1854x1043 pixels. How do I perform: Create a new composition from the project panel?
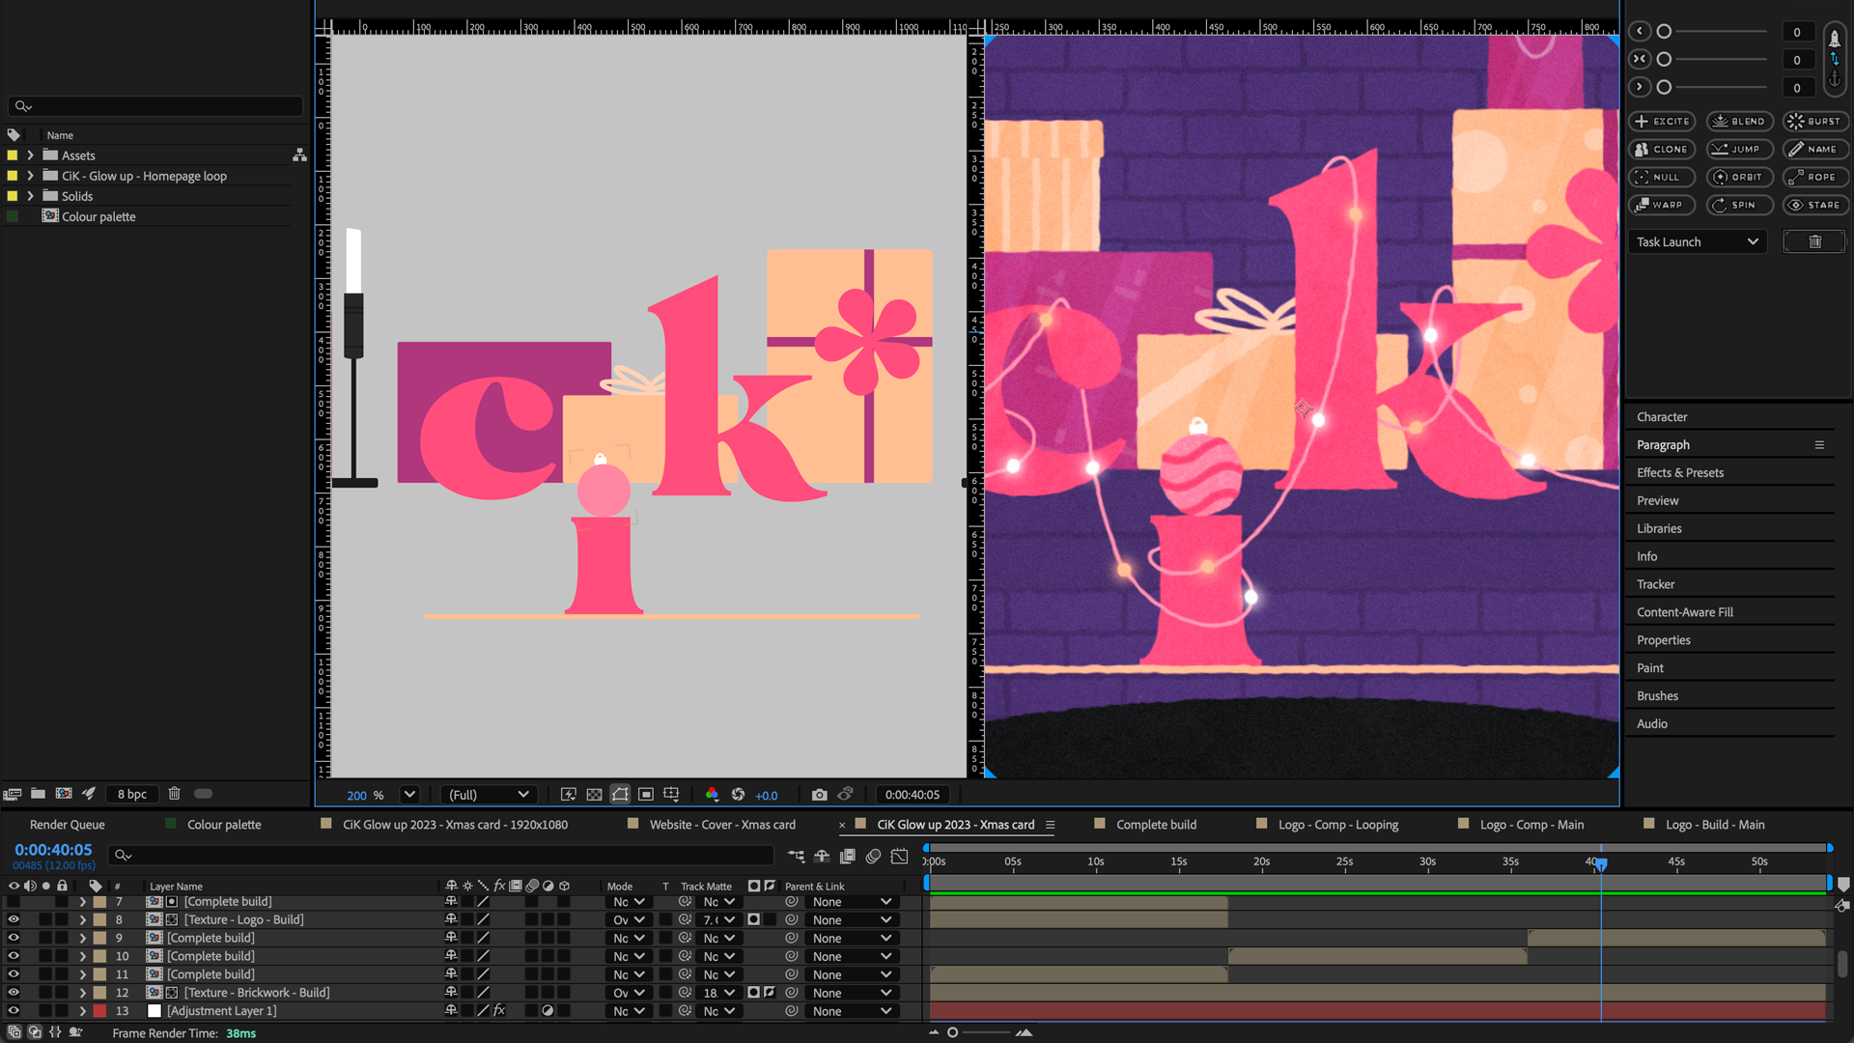click(64, 794)
